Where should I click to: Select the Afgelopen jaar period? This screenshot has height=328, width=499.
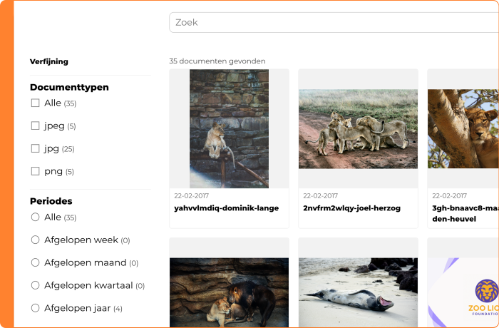click(36, 308)
